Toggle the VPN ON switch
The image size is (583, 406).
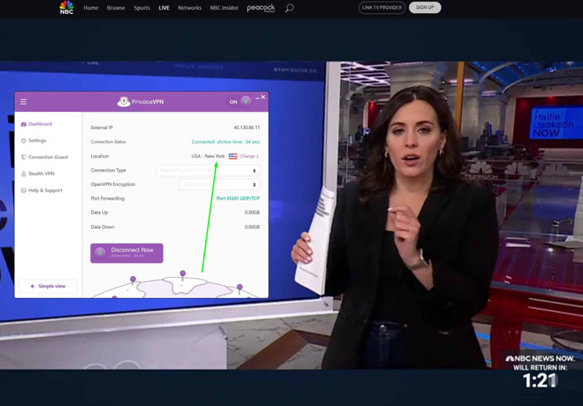pyautogui.click(x=240, y=101)
